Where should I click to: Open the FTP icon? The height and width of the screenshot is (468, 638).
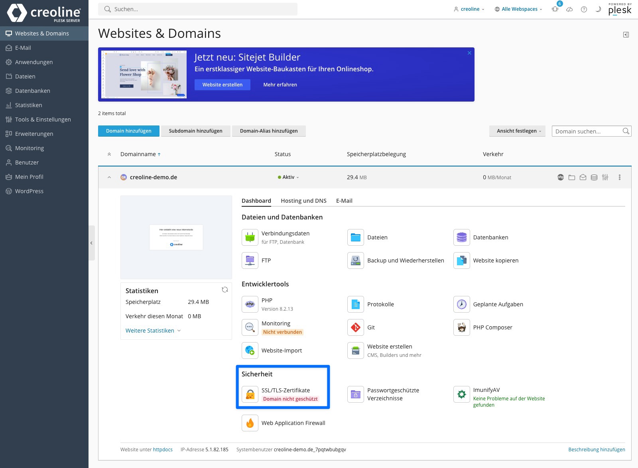click(250, 260)
